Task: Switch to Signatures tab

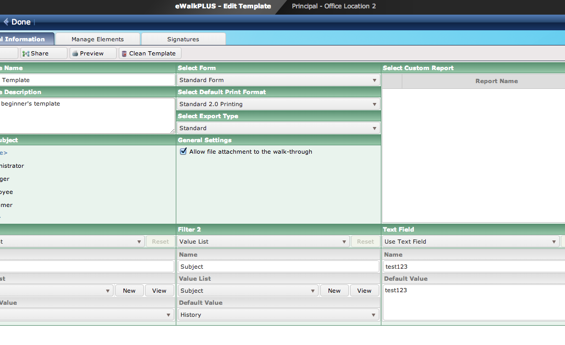Action: coord(184,39)
